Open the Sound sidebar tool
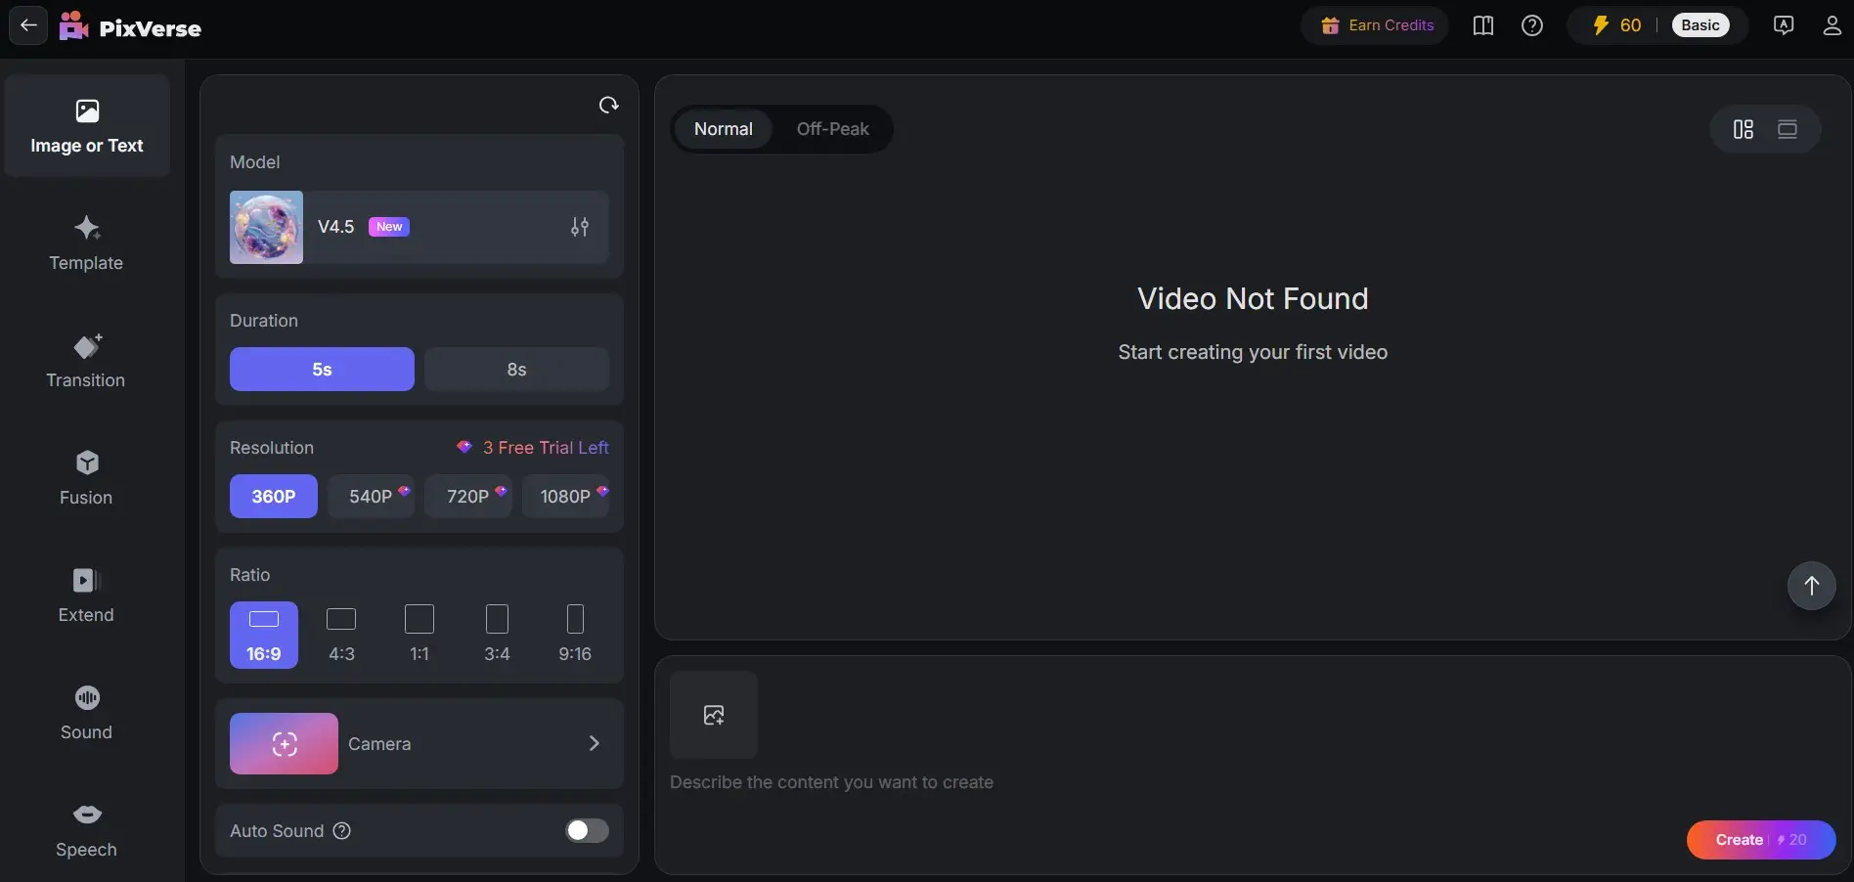 (x=86, y=713)
